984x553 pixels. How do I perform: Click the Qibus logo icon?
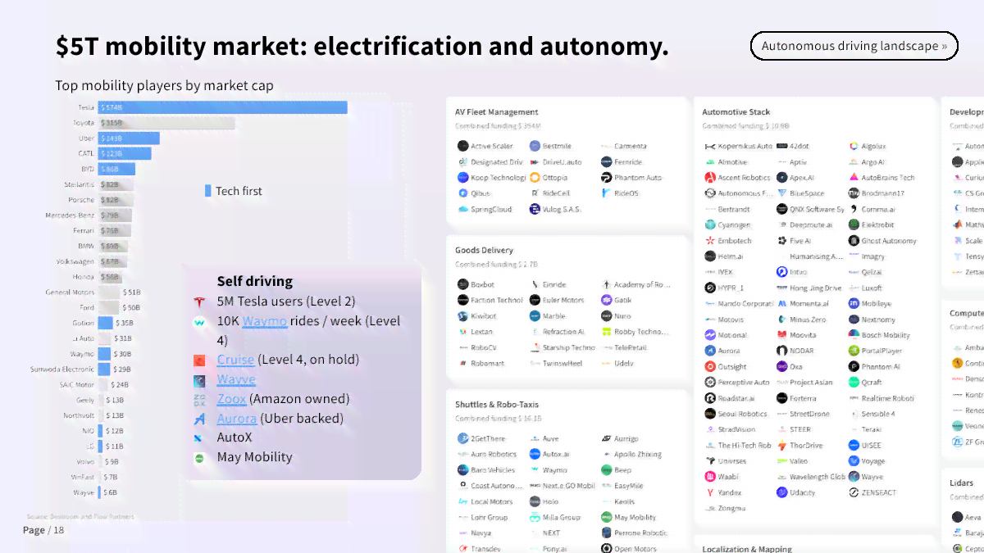(x=462, y=193)
